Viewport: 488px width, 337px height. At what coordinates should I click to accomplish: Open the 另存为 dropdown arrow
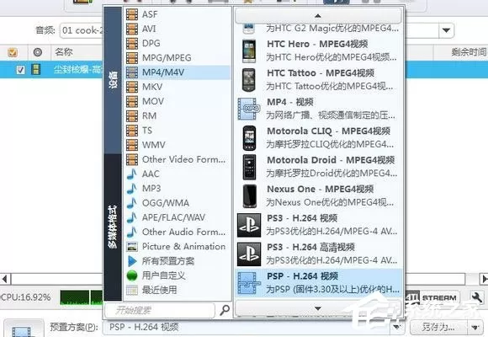point(475,328)
